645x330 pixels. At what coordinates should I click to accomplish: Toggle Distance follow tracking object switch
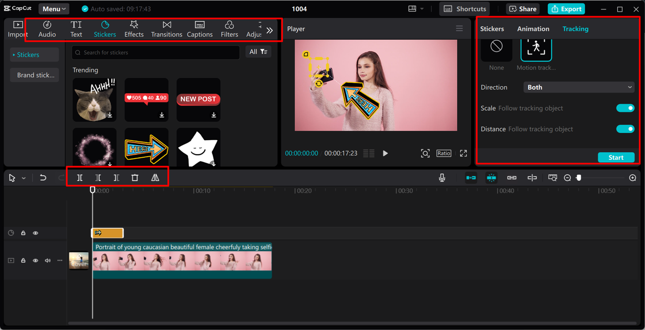coord(625,129)
